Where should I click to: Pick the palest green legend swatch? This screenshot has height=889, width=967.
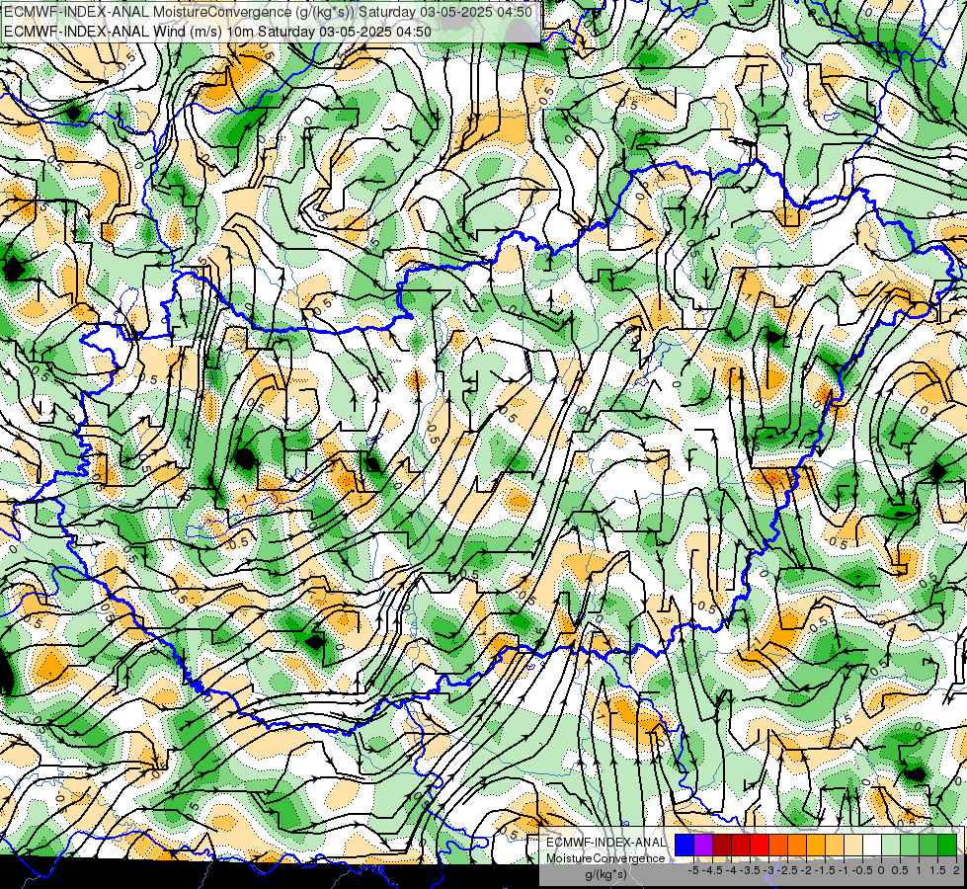891,845
